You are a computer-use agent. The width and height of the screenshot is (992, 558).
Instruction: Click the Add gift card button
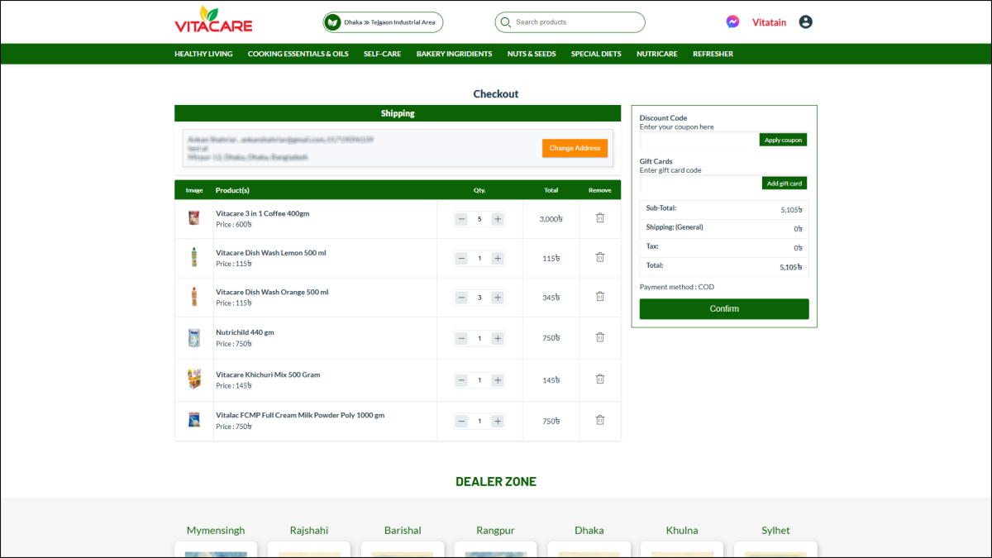click(x=785, y=183)
